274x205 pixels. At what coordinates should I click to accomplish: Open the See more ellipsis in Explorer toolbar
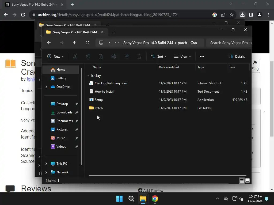click(202, 57)
